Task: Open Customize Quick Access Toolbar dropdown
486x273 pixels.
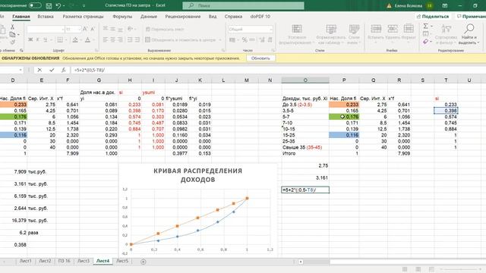Action: click(x=84, y=5)
